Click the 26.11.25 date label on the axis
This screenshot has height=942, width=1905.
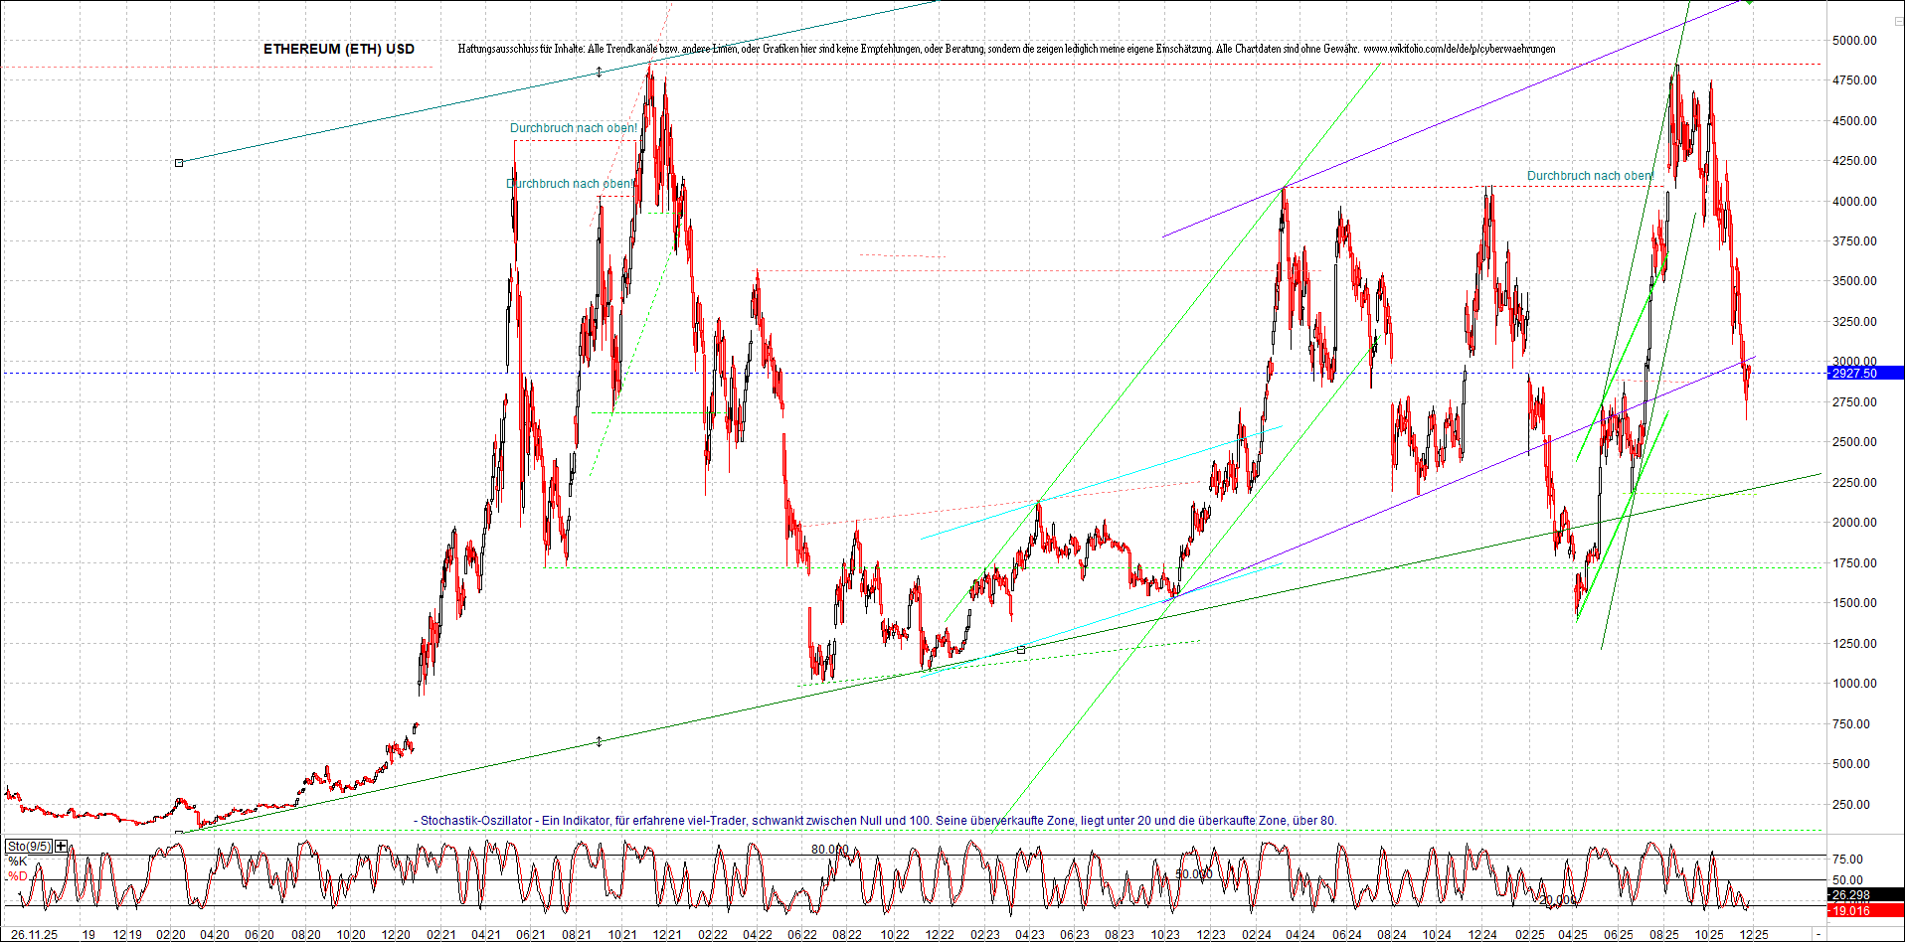36,935
